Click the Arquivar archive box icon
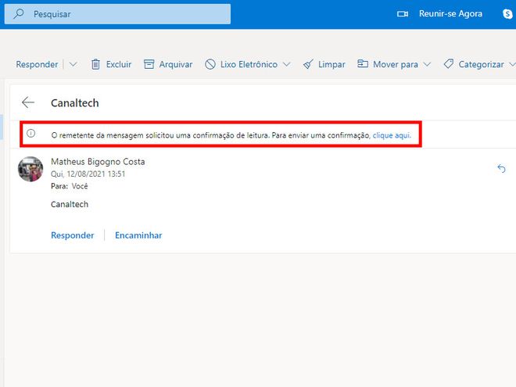516x387 pixels. tap(149, 64)
